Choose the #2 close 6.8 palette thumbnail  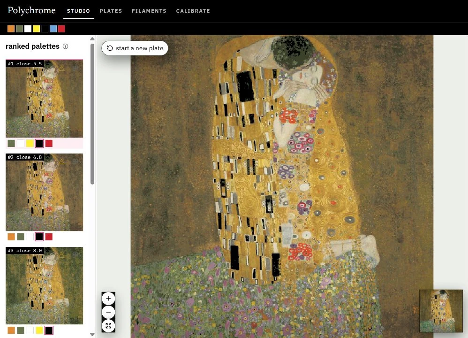click(44, 192)
